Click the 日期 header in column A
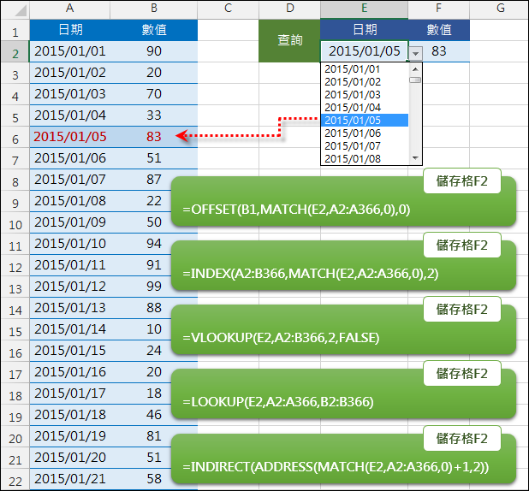This screenshot has height=491, width=529. (x=70, y=30)
